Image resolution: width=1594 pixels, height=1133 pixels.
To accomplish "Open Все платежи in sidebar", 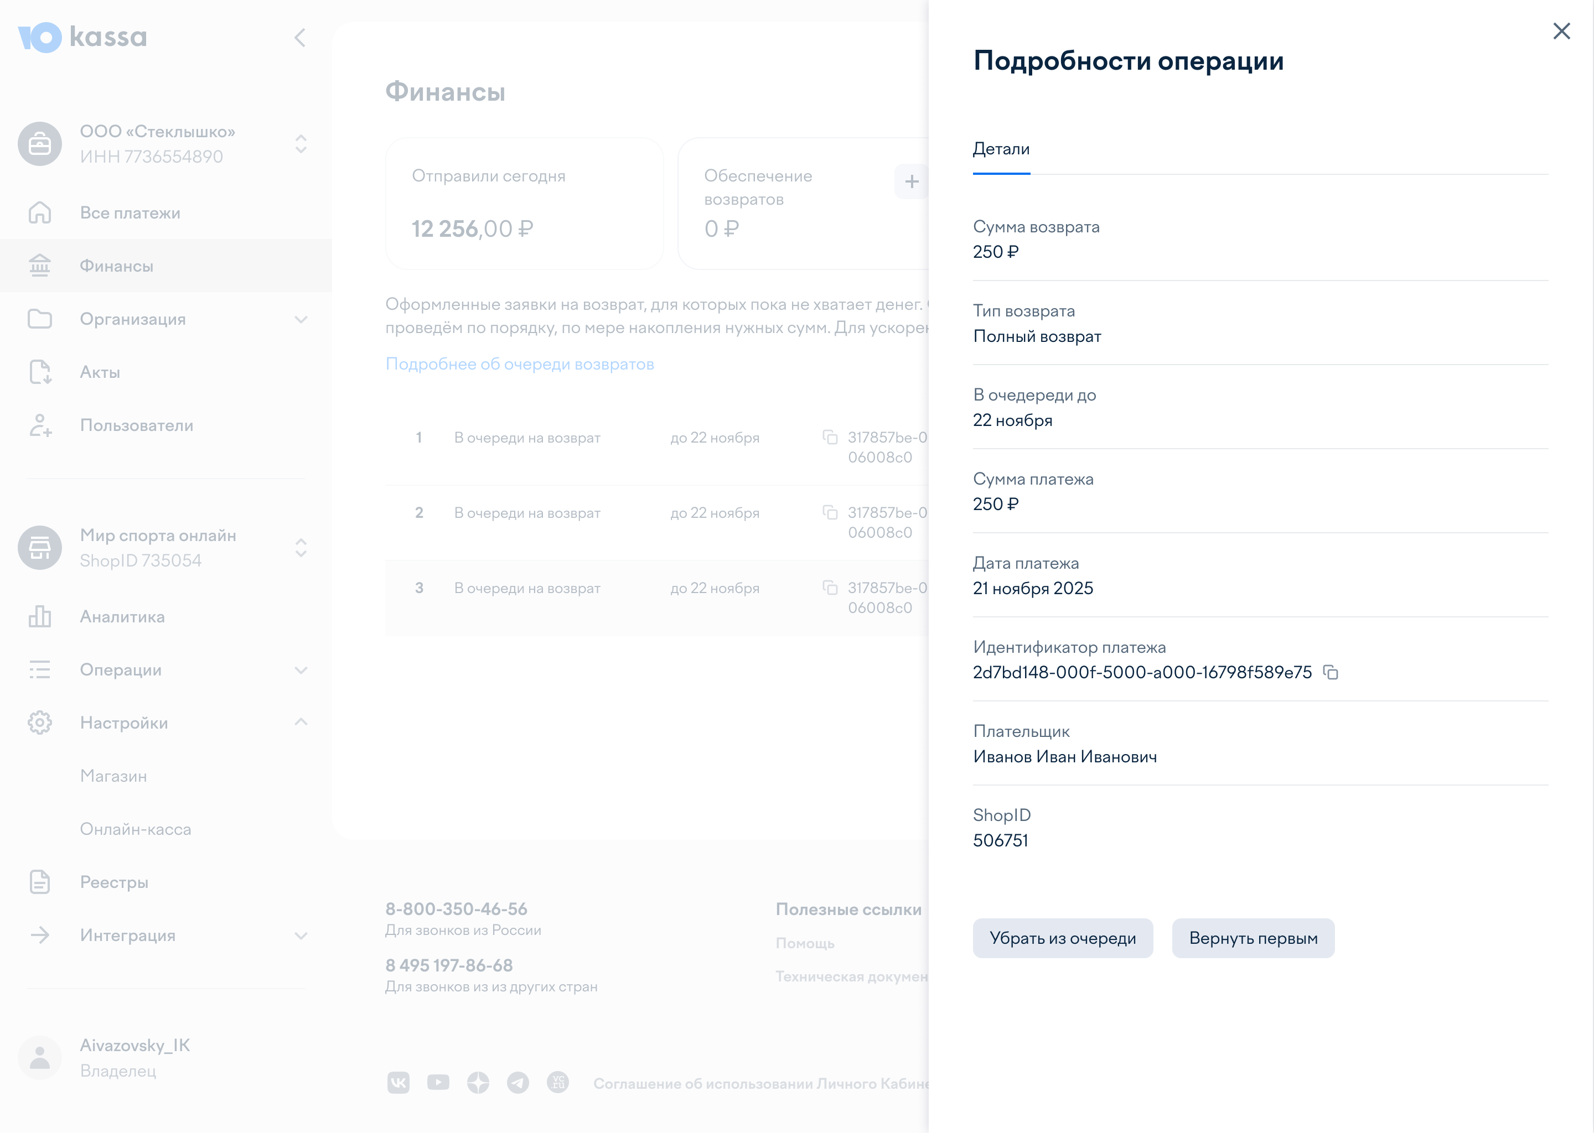I will [166, 213].
